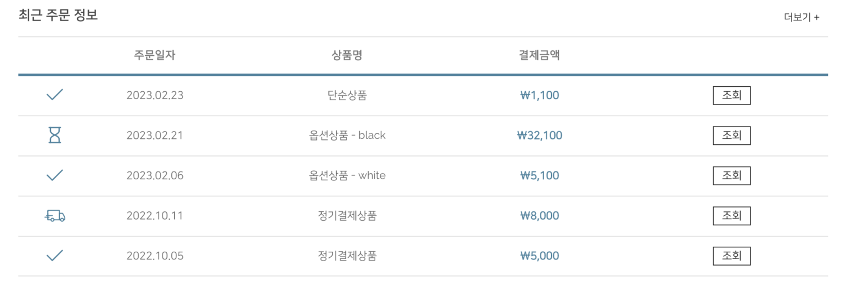Click delivery truck icon for 2022.10.11 order
This screenshot has width=849, height=291.
[54, 216]
